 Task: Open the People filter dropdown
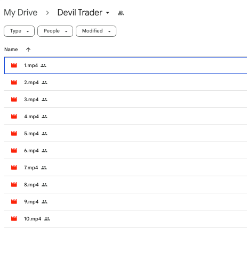[x=55, y=31]
